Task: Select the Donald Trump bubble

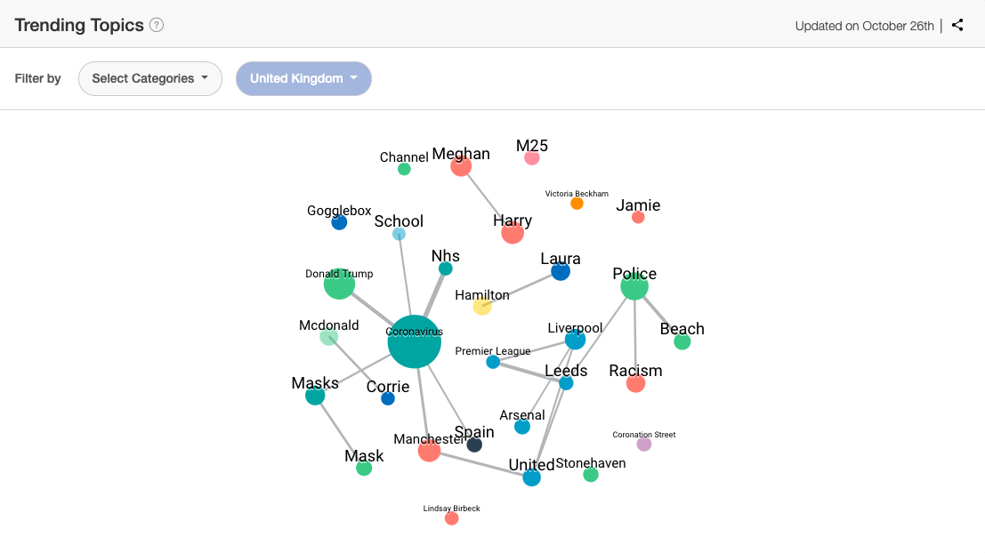Action: [x=338, y=284]
